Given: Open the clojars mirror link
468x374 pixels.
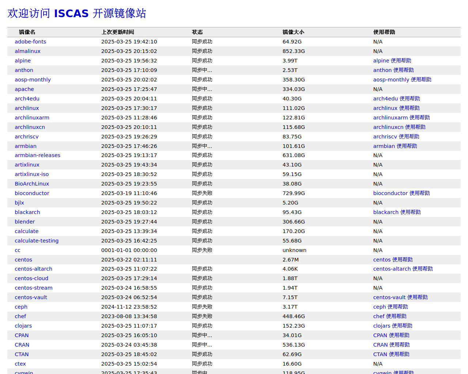Looking at the screenshot, I should tap(23, 326).
